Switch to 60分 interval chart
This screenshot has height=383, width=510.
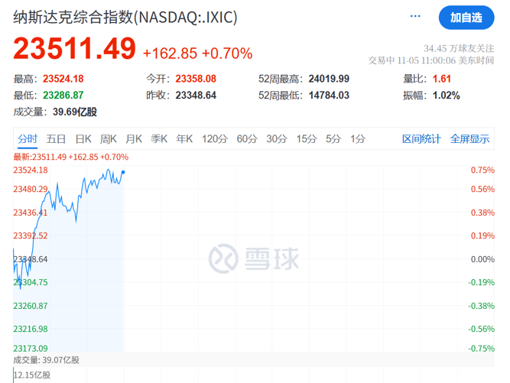(x=247, y=138)
